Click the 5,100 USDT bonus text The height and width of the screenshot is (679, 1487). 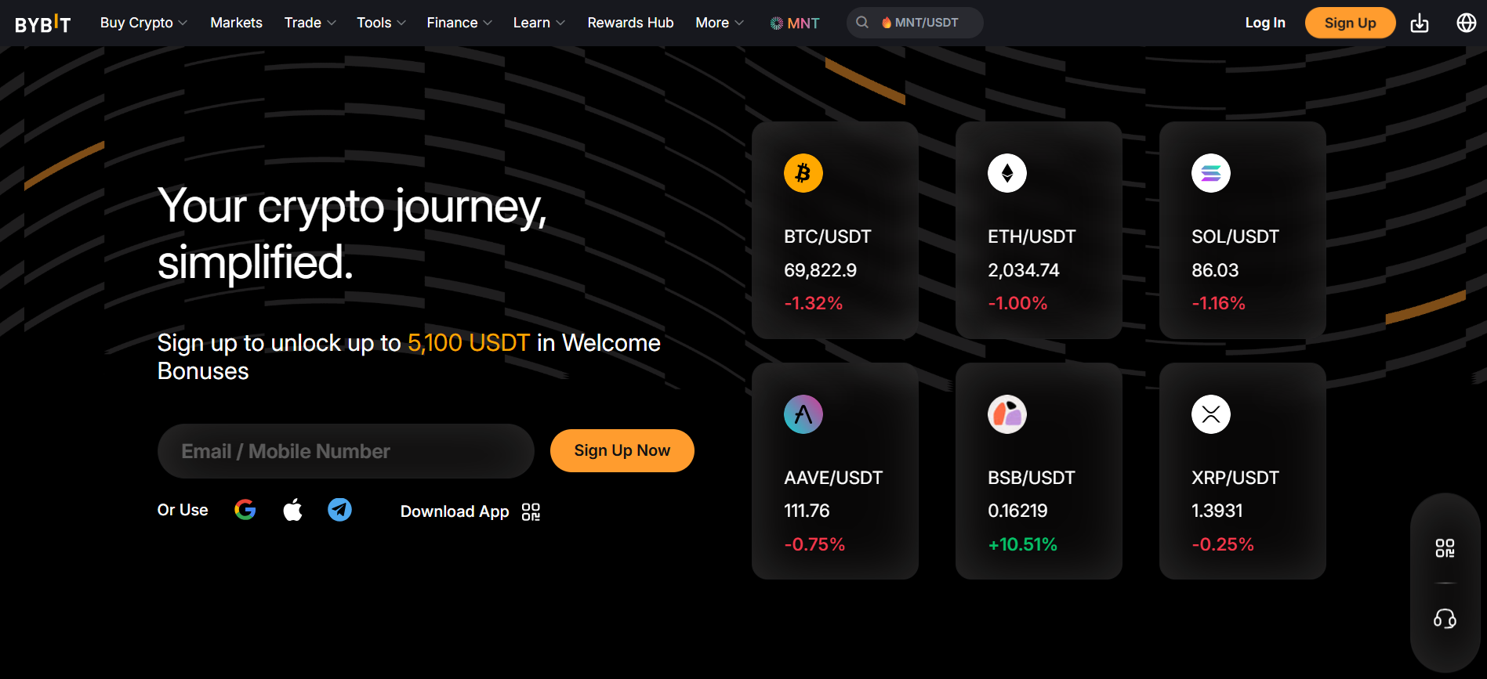469,343
